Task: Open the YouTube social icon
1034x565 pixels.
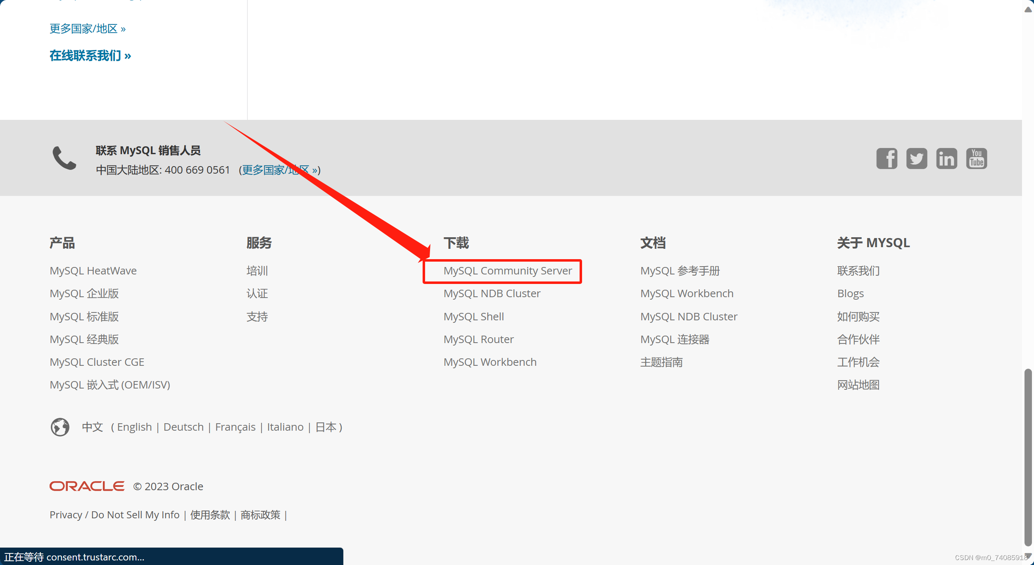Action: [x=977, y=158]
